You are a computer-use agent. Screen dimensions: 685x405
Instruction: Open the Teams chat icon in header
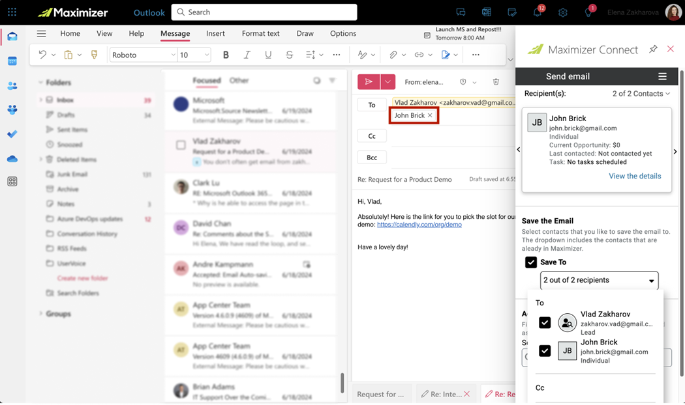tap(461, 12)
